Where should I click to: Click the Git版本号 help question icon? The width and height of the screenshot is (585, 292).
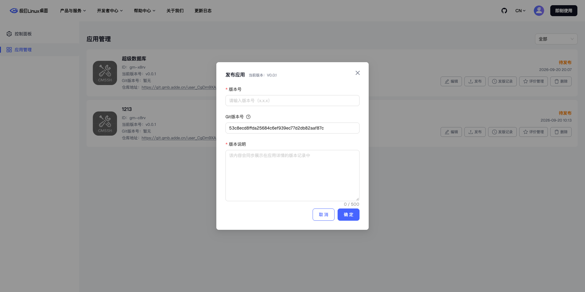(x=248, y=117)
